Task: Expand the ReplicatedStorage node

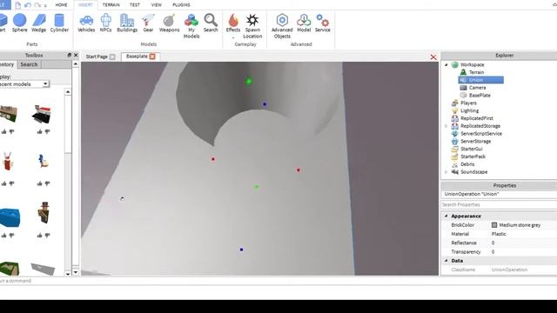Action: coord(446,126)
